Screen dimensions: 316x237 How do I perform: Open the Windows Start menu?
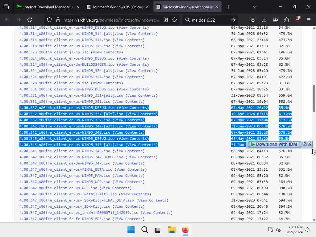[131, 230]
